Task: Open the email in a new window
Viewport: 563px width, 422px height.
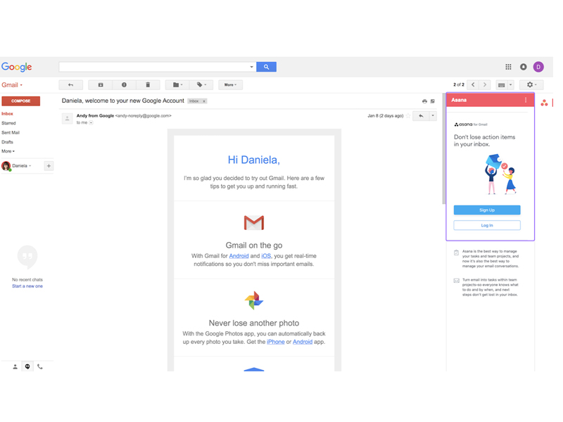Action: tap(432, 101)
